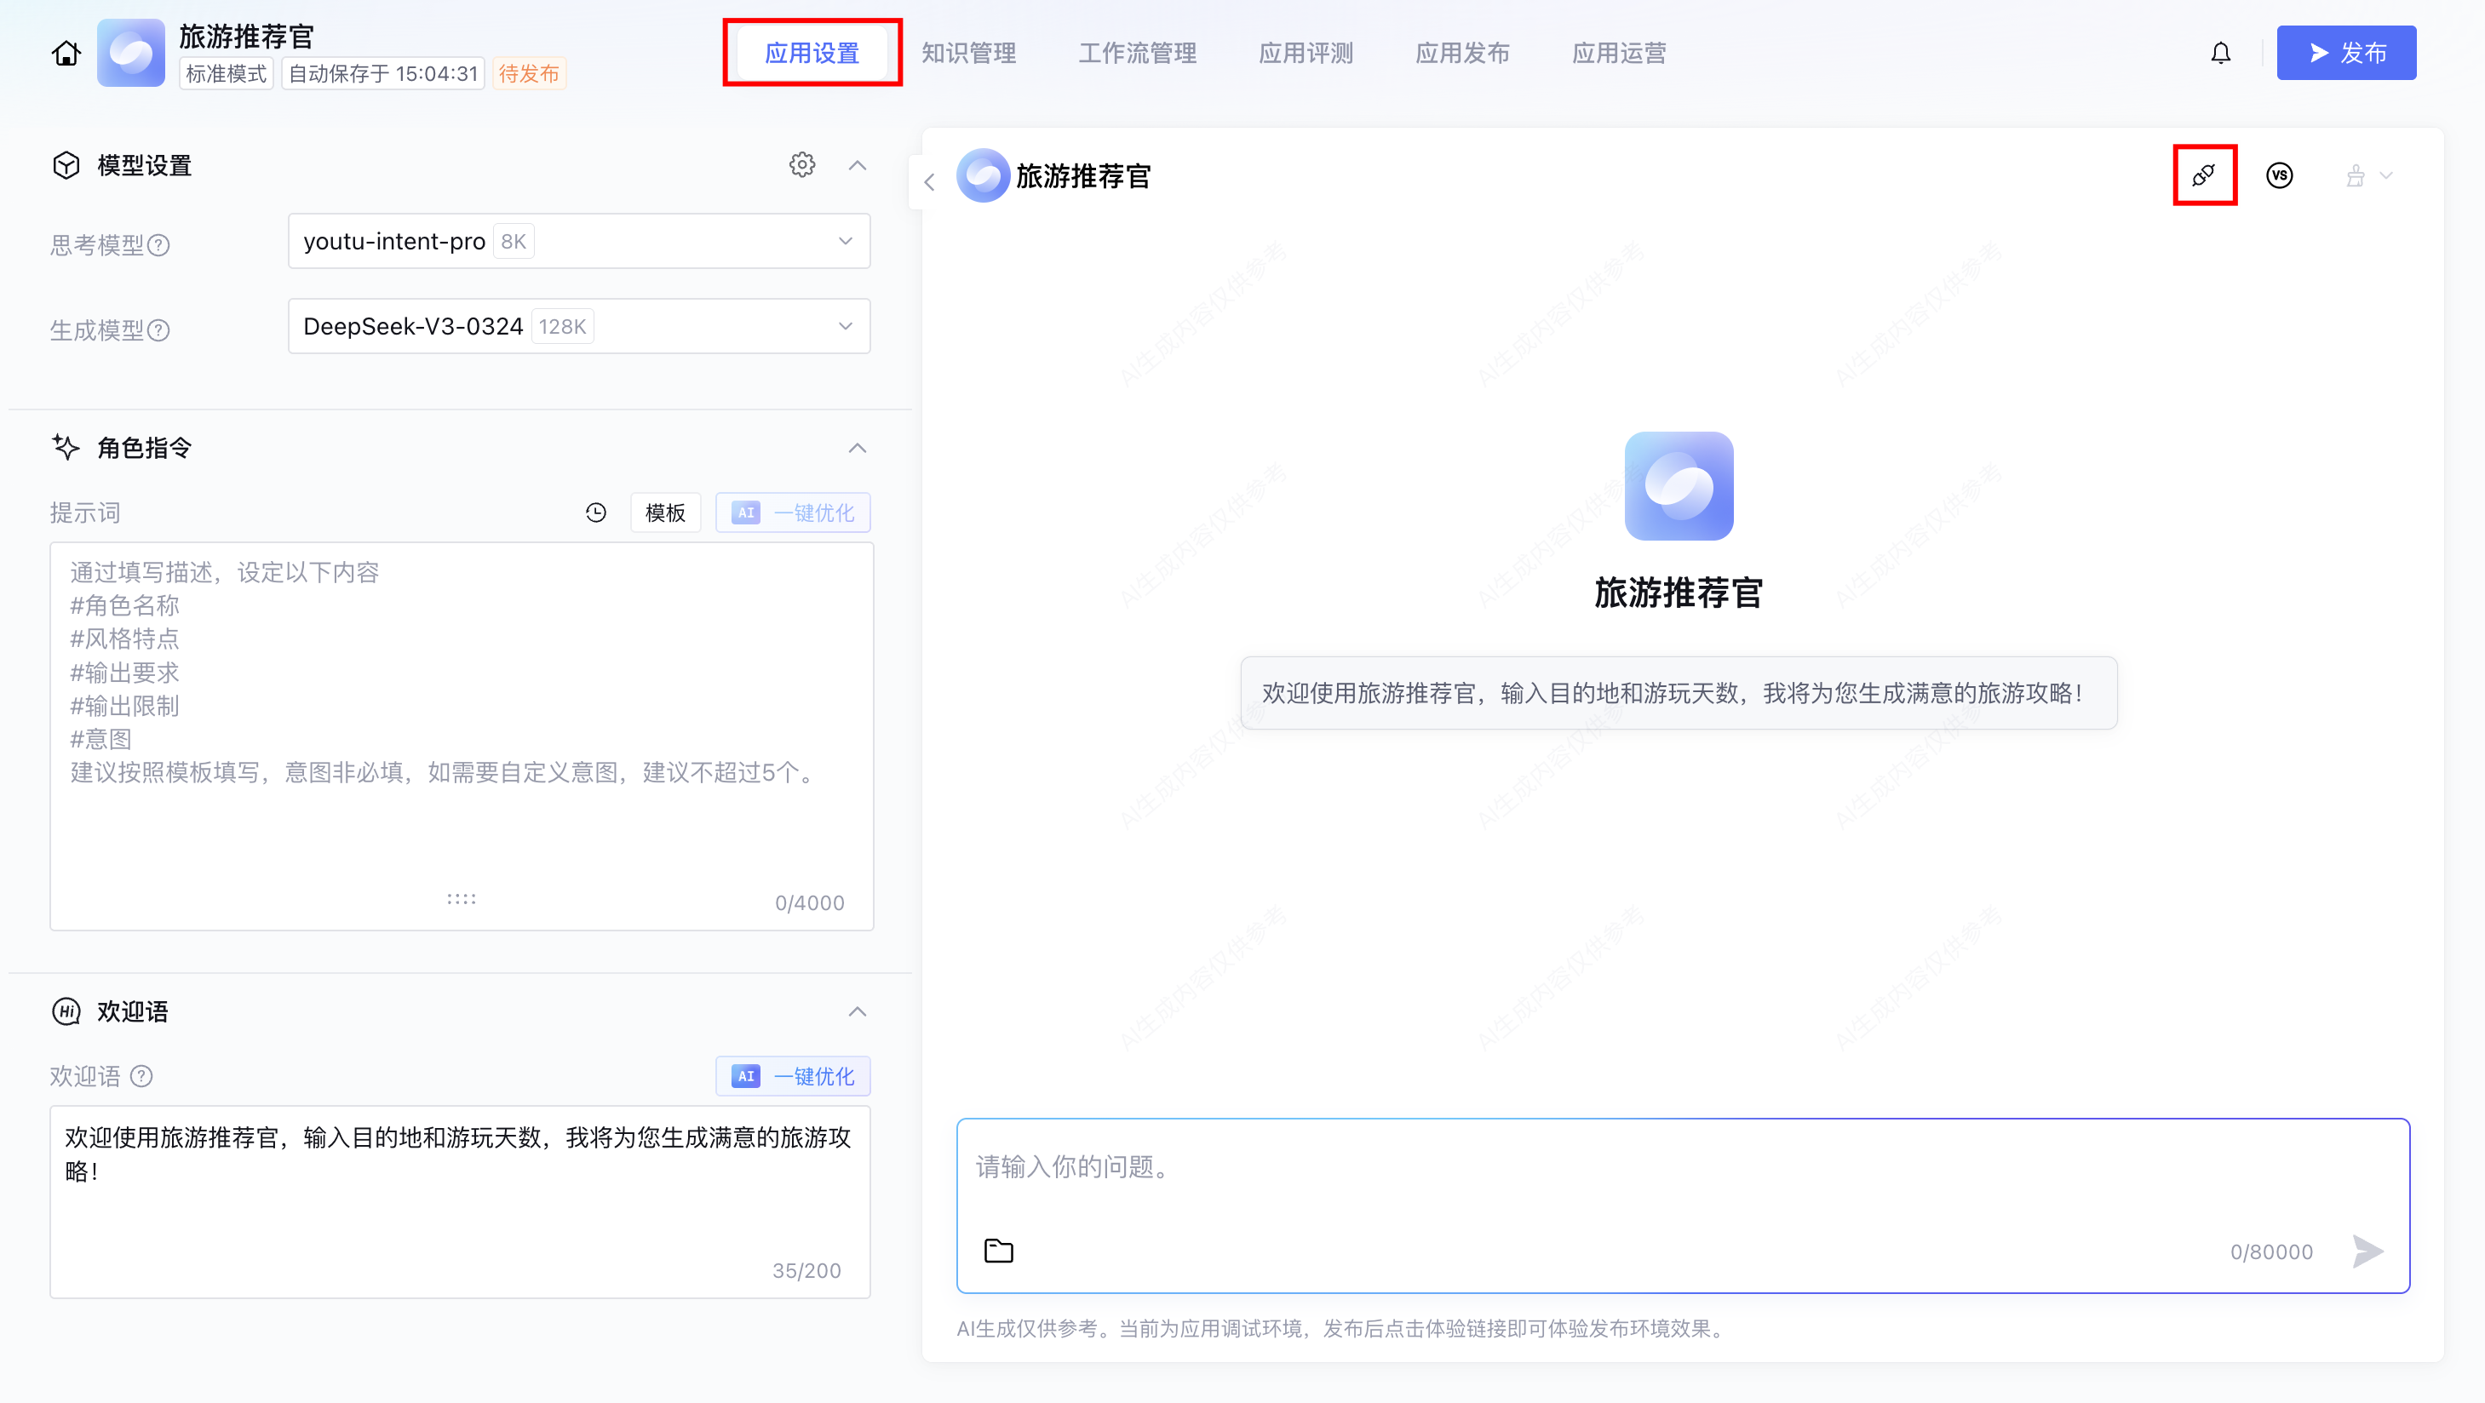Click the 发布 publish button
The width and height of the screenshot is (2485, 1403).
tap(2346, 53)
